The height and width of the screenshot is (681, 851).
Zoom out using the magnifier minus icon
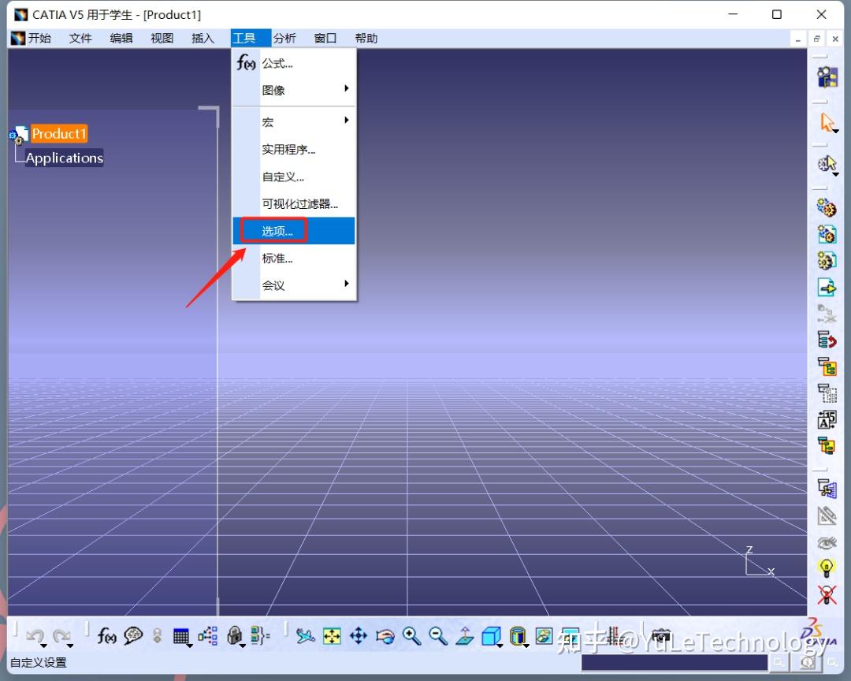tap(438, 636)
